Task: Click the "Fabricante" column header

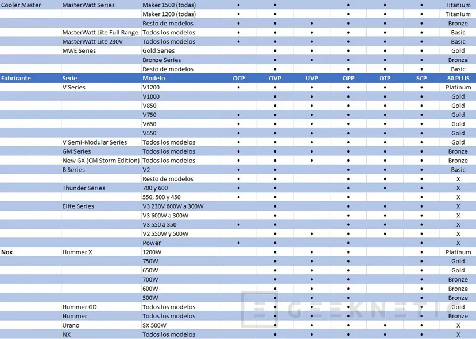Action: click(16, 78)
